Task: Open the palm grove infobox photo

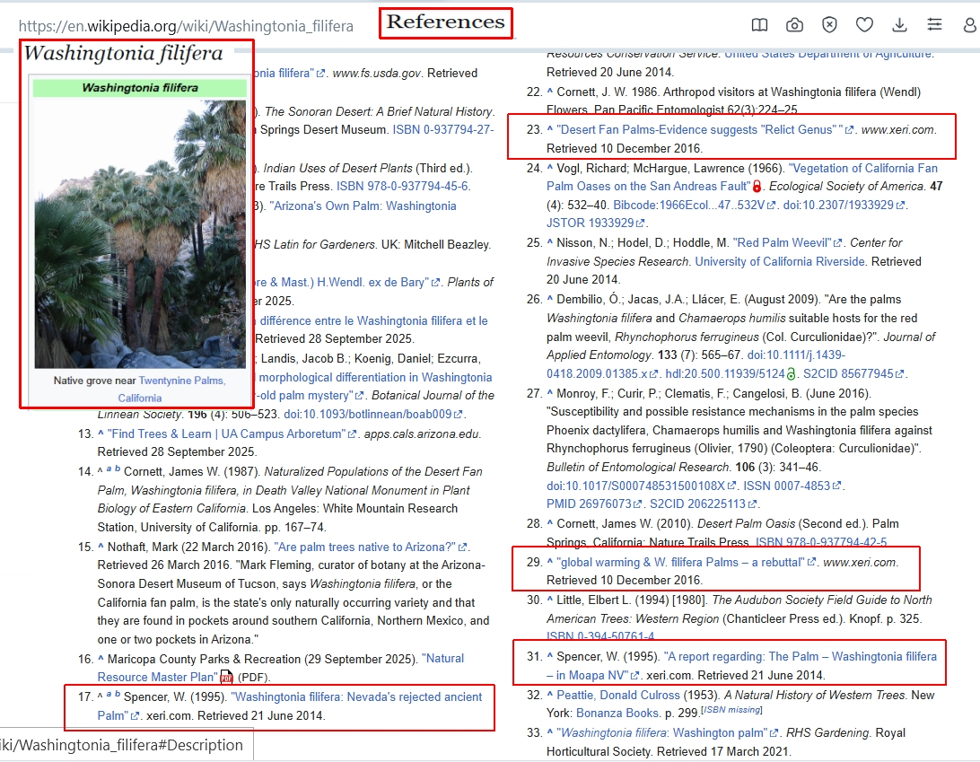Action: click(140, 233)
